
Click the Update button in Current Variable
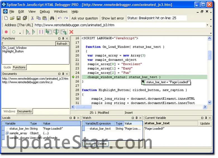pyautogui.click(x=205, y=123)
